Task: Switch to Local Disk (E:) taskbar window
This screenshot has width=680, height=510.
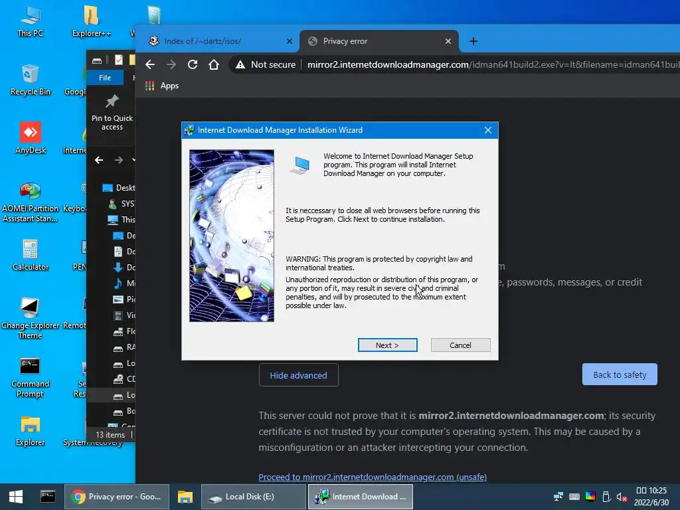Action: click(x=254, y=497)
